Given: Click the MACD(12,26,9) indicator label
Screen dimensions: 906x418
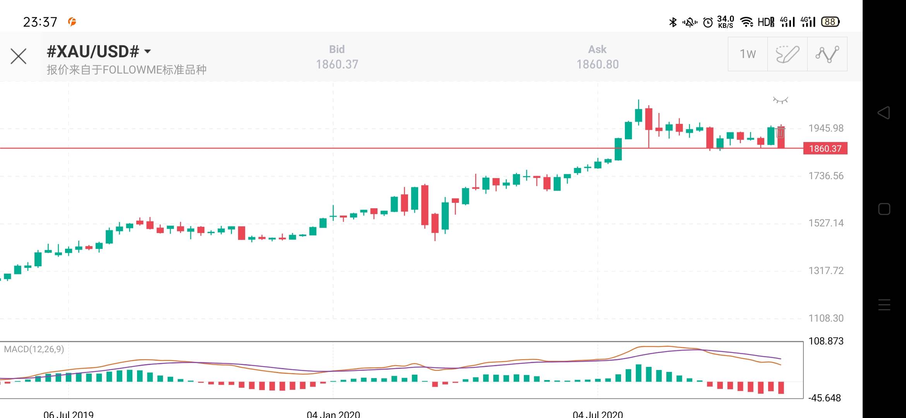Looking at the screenshot, I should (x=34, y=349).
